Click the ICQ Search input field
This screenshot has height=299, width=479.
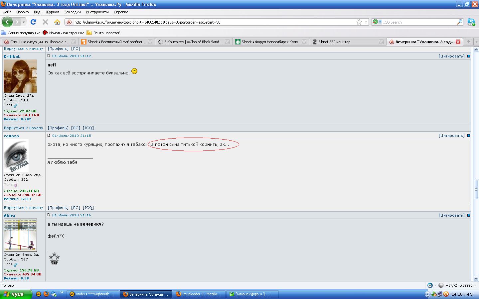point(419,22)
